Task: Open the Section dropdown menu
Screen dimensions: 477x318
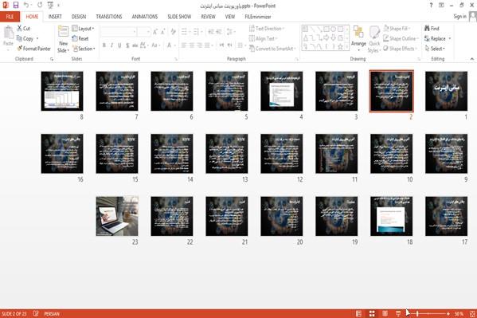Action: [x=84, y=49]
